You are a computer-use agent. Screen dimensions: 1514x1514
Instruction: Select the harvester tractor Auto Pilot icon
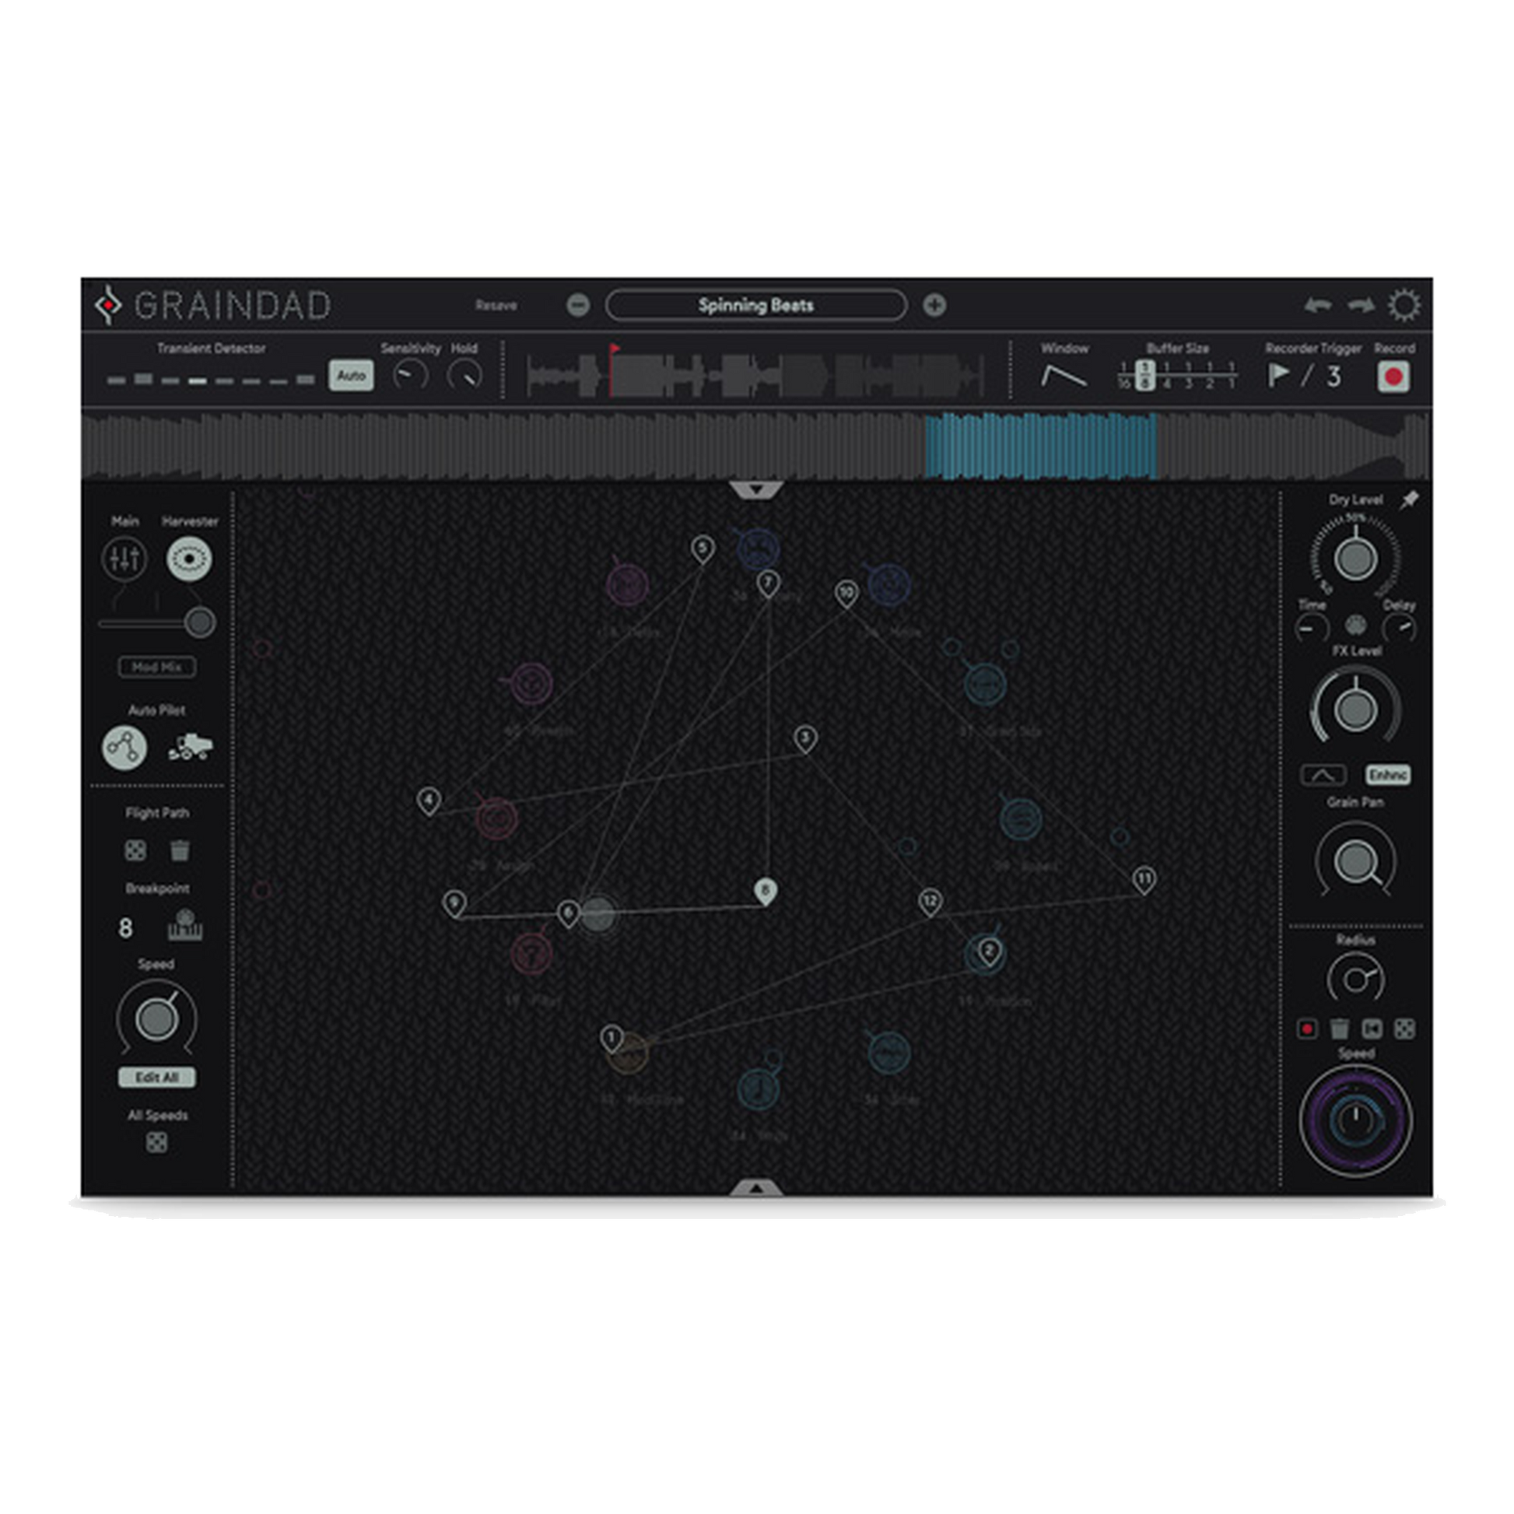[x=190, y=747]
